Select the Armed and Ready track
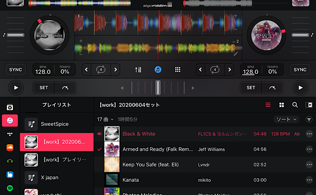 tap(205, 149)
